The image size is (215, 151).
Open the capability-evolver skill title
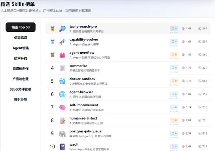(84, 40)
